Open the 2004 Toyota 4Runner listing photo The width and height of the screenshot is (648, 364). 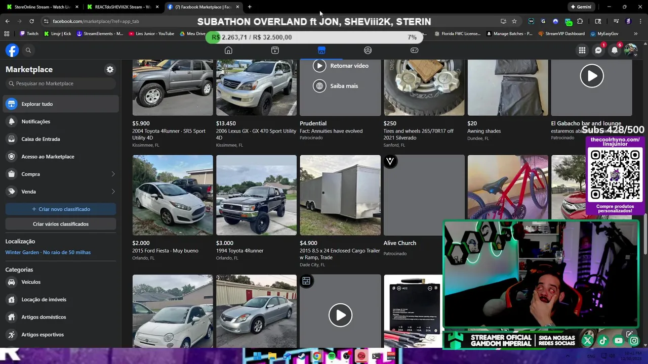click(x=173, y=87)
